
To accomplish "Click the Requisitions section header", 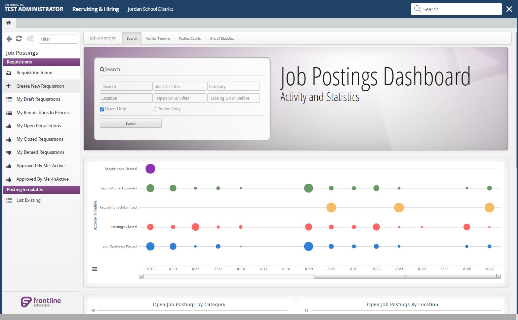I will pos(41,62).
